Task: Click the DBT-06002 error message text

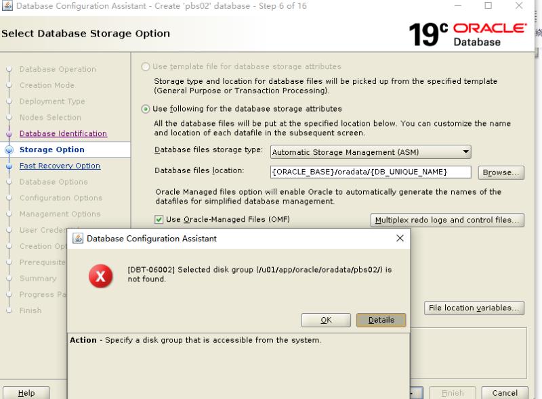Action: [259, 274]
